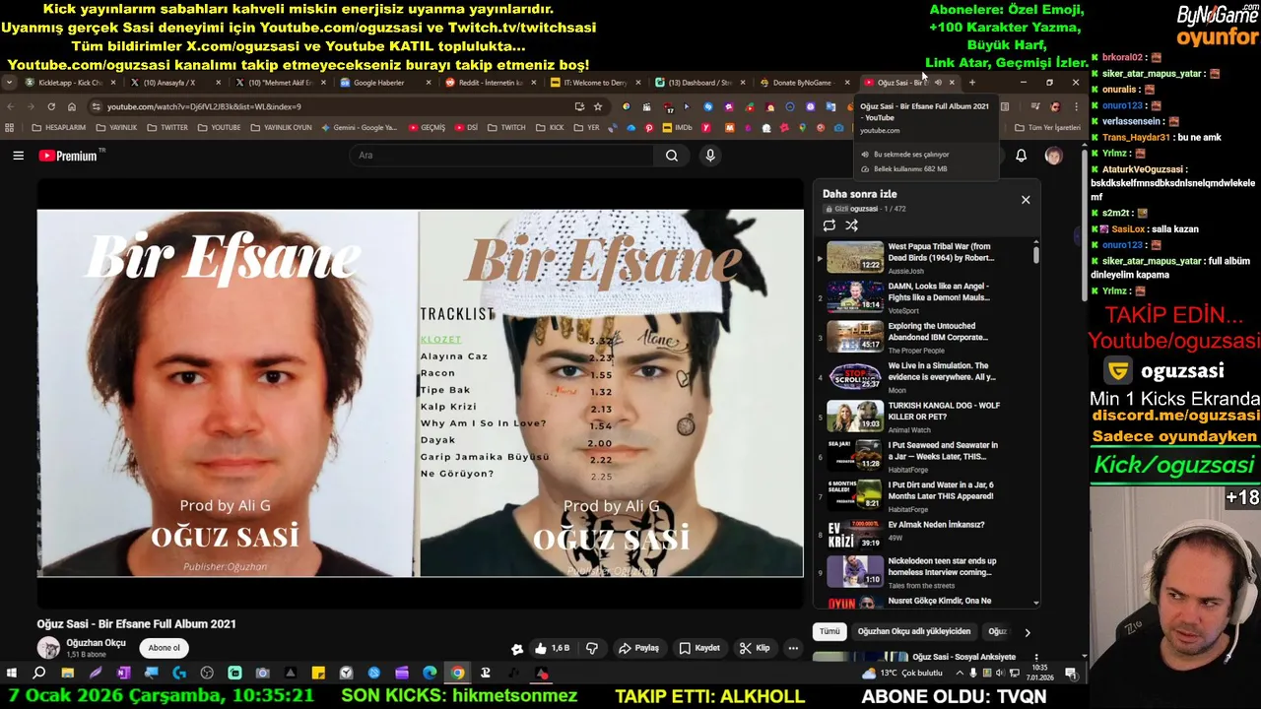The width and height of the screenshot is (1261, 709).
Task: Open Windows Start menu
Action: pos(12,674)
